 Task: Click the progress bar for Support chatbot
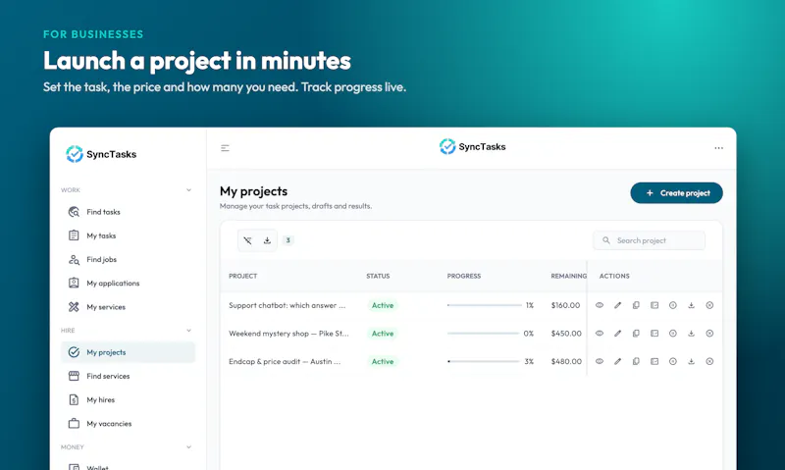484,305
